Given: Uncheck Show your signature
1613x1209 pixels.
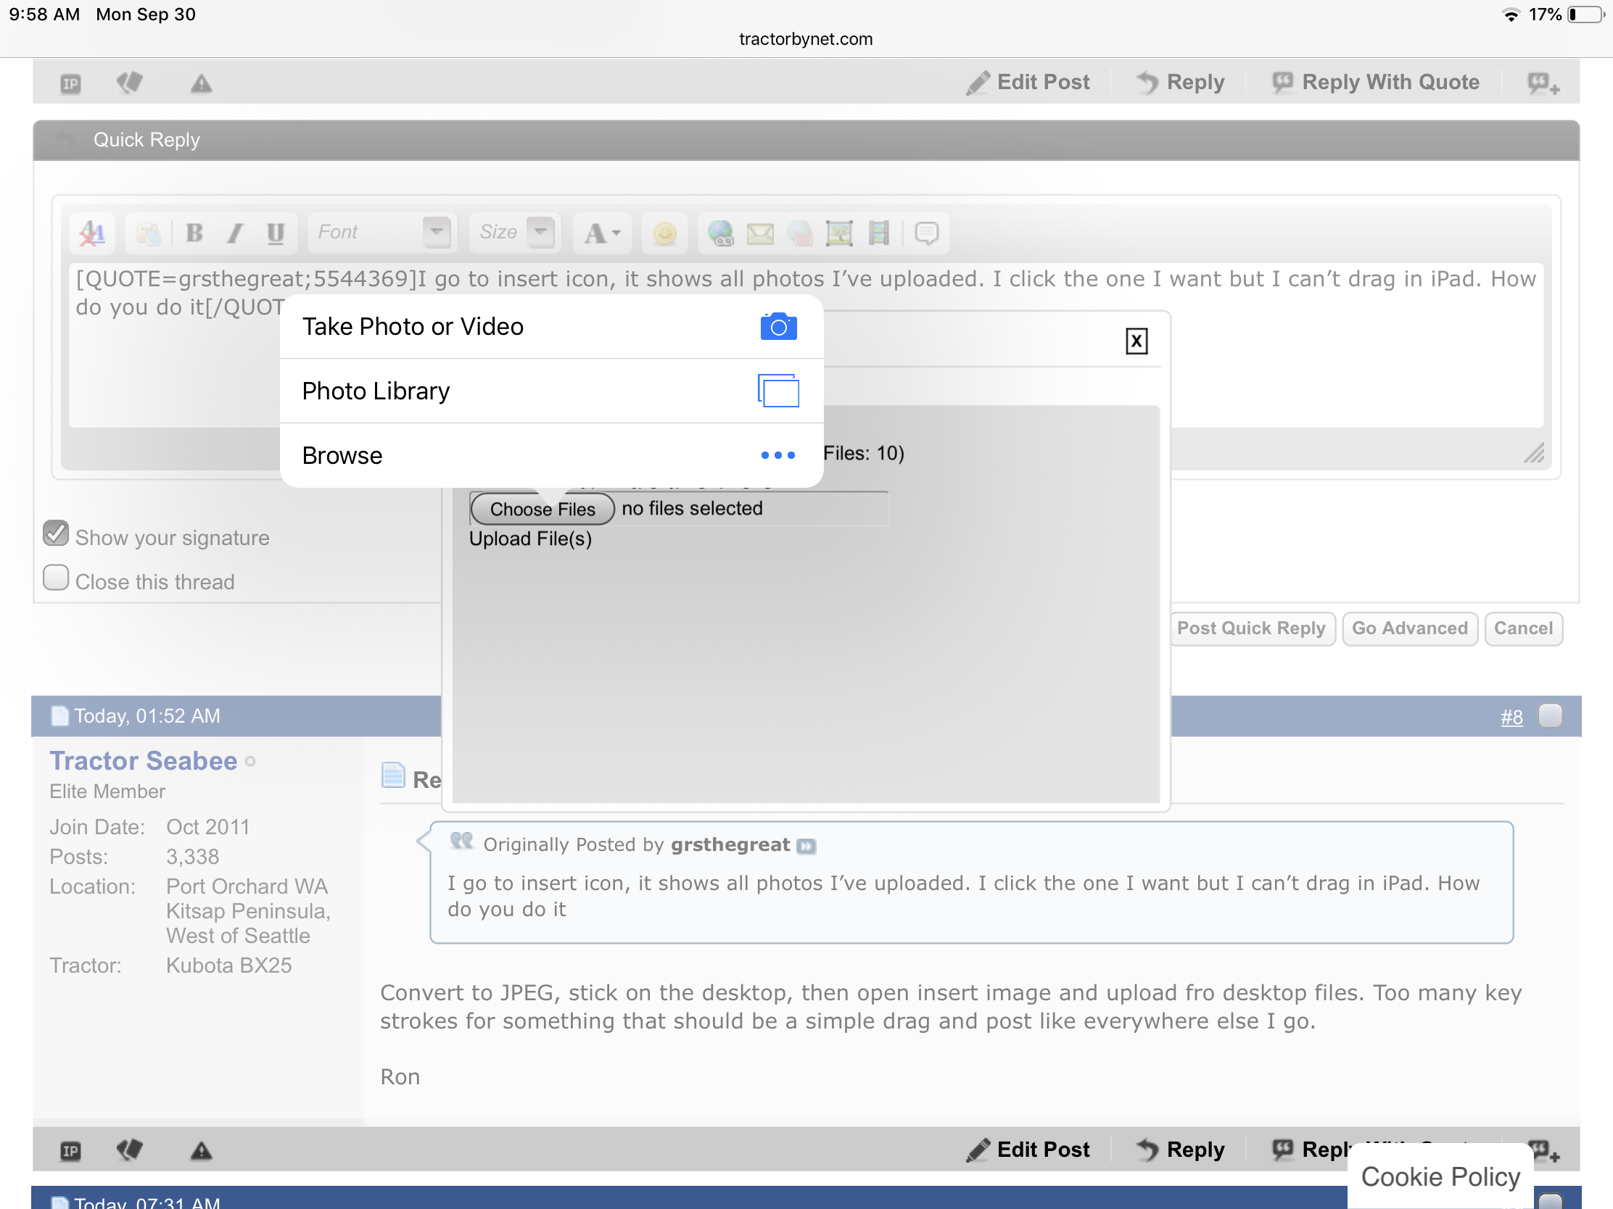Looking at the screenshot, I should pos(56,533).
